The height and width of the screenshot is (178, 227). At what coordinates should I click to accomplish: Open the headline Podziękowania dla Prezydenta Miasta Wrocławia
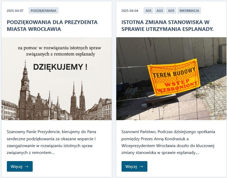52,26
